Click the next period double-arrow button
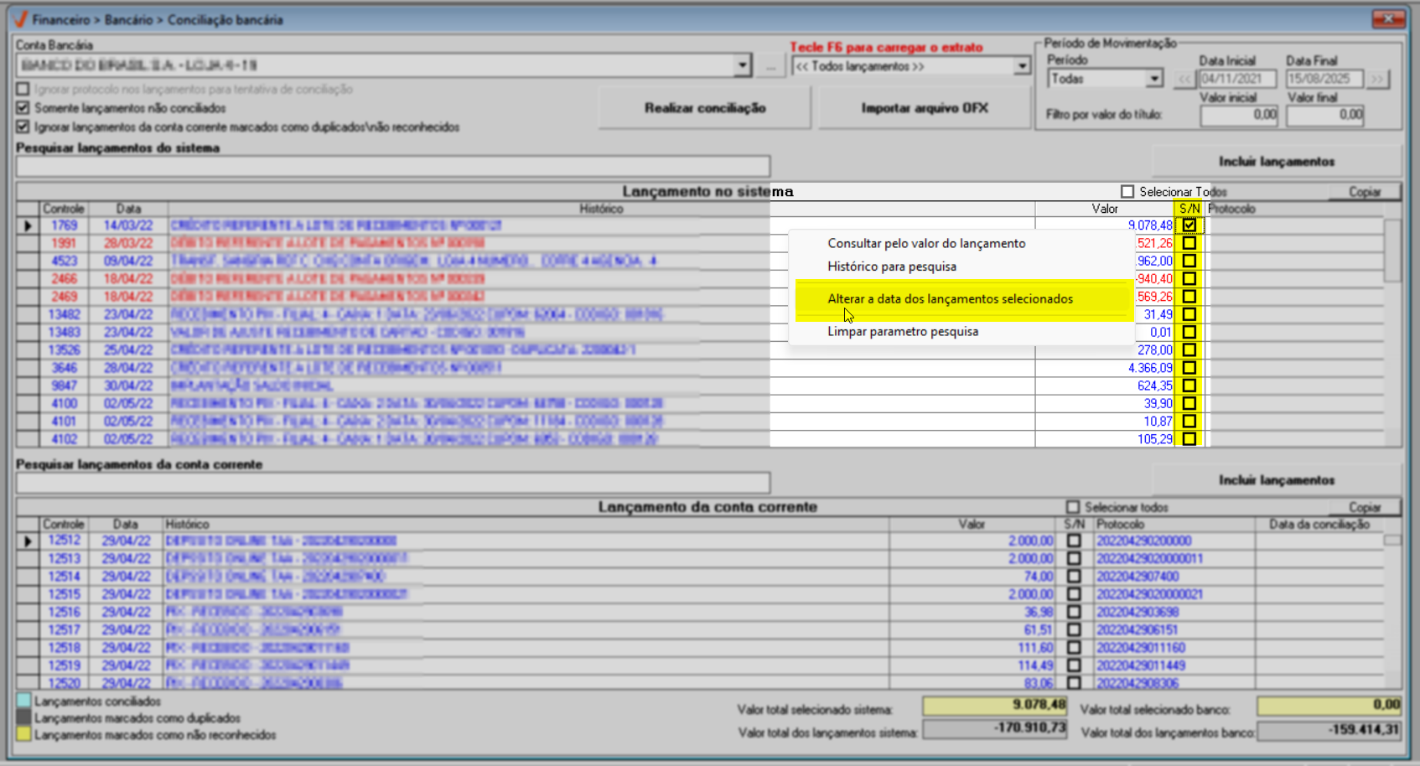 (x=1376, y=79)
